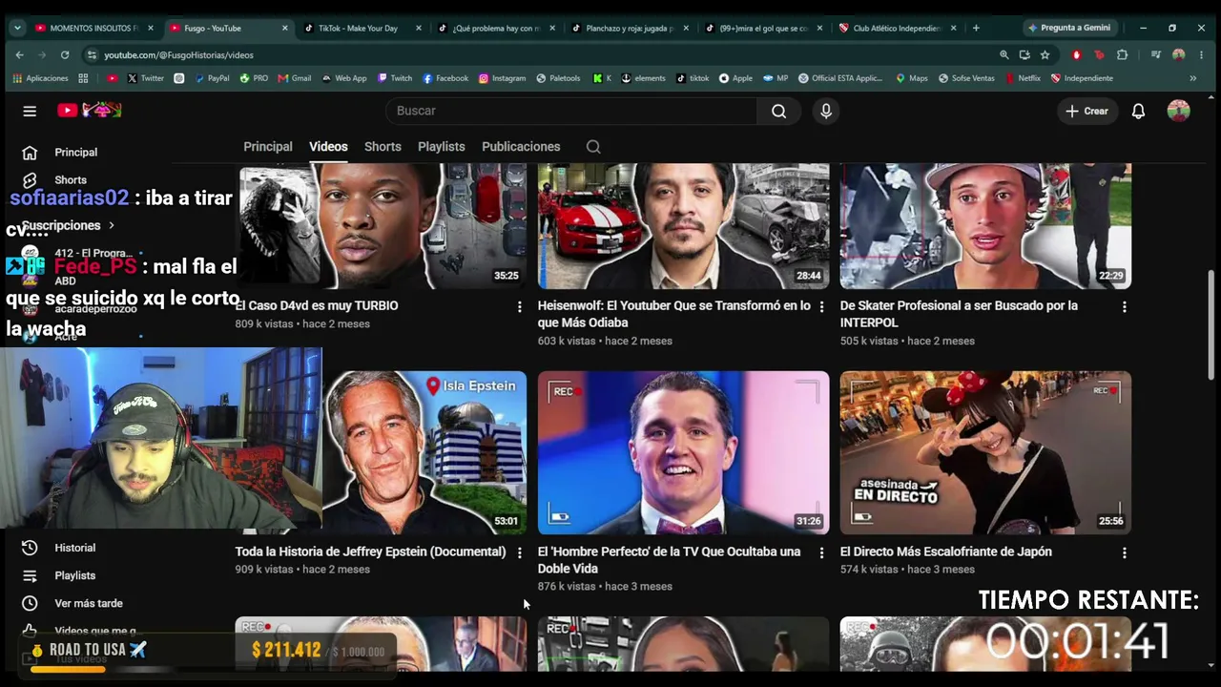
Task: Open the YouTube guide hamburger menu
Action: coord(30,111)
